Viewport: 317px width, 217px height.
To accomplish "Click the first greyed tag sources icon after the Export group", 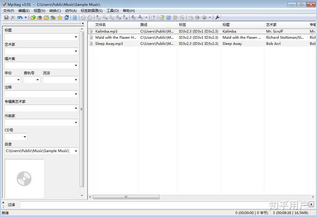I will (x=191, y=18).
